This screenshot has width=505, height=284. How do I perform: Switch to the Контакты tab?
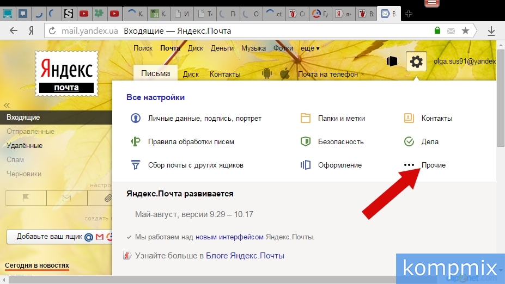coord(225,74)
